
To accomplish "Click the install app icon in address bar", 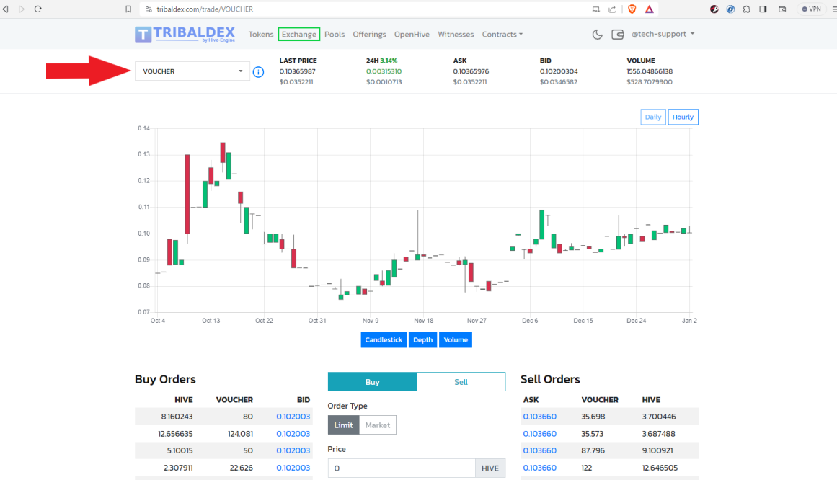I will 595,9.
